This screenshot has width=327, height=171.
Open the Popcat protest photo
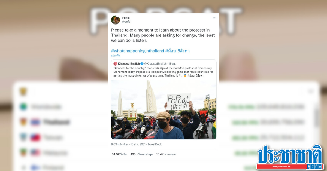click(164, 110)
